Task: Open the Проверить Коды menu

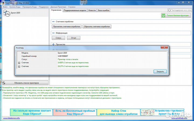Action: click(x=30, y=7)
